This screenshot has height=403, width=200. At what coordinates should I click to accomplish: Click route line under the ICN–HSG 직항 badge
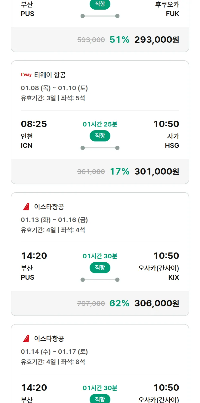[100, 148]
